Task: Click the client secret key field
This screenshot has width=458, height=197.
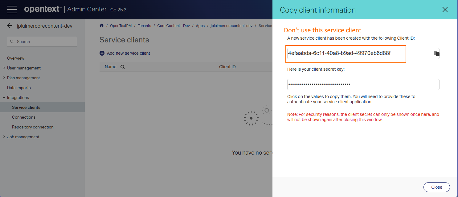Action: 363,85
